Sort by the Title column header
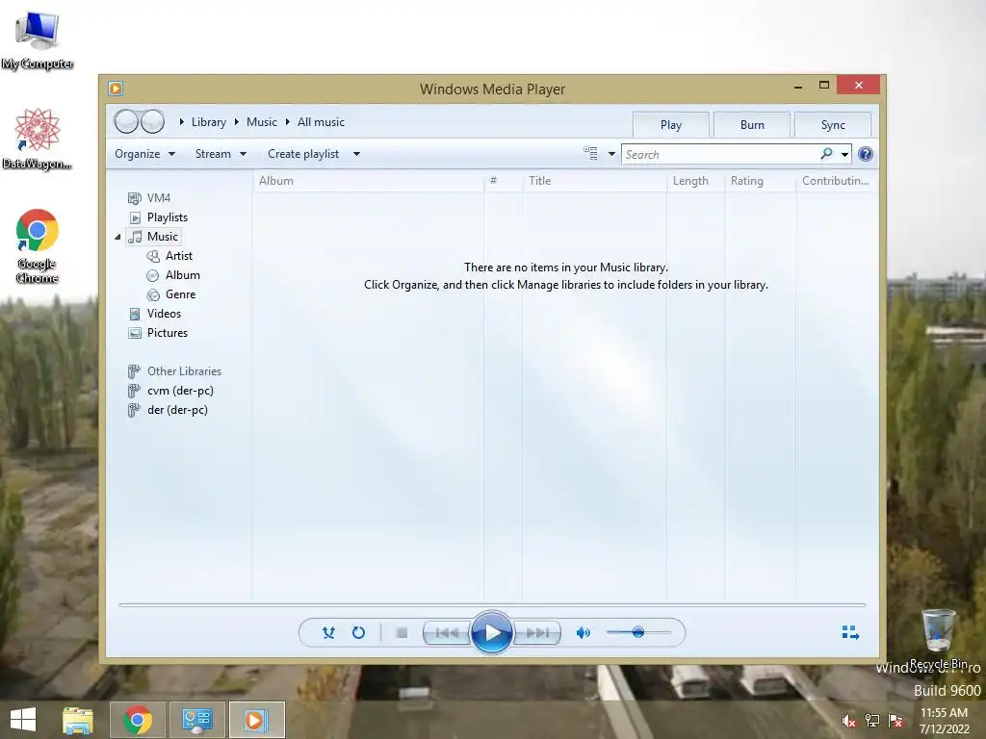Screen dimensions: 986x739 coord(594,181)
